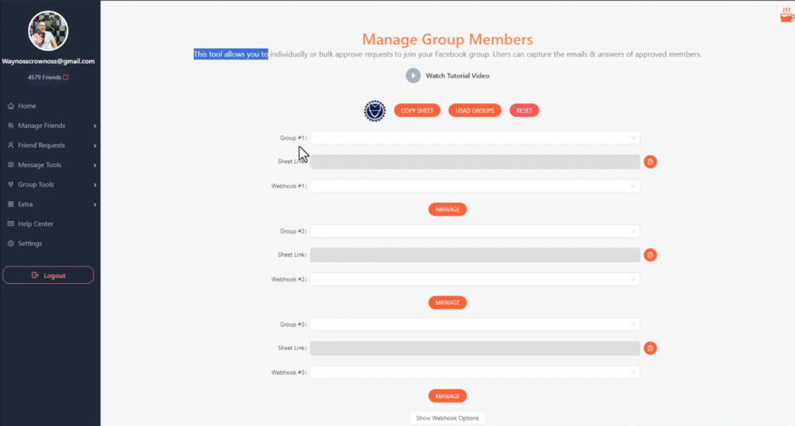Click the Help Center book icon
The image size is (795, 426).
point(11,224)
